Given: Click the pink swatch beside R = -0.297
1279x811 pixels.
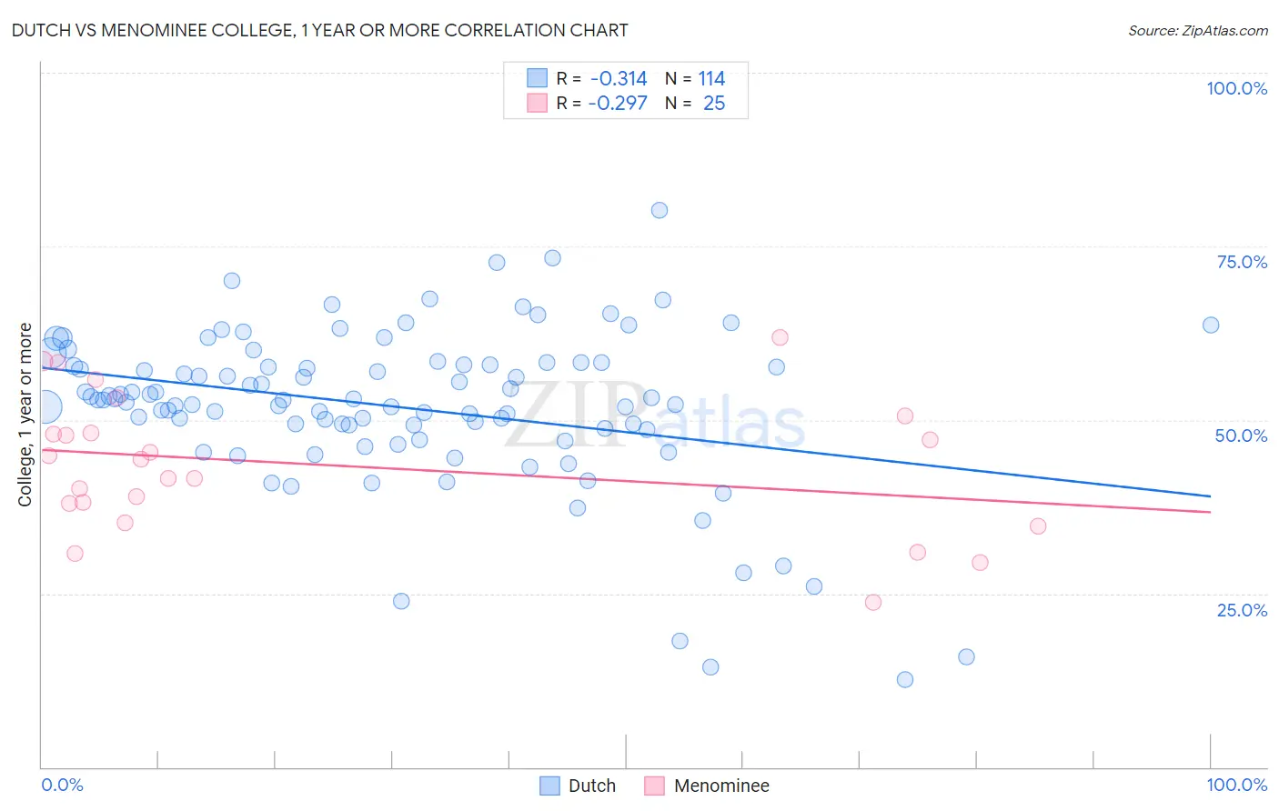Looking at the screenshot, I should click(x=537, y=103).
